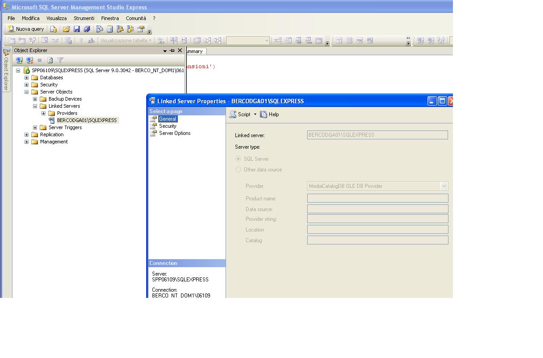Click the save (floppy disk) icon
This screenshot has height=358, width=543.
coord(77,29)
